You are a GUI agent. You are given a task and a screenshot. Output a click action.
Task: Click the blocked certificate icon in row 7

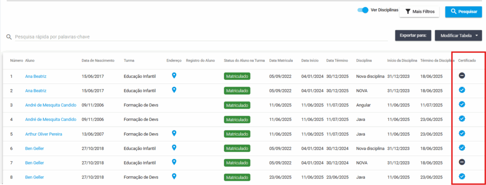pyautogui.click(x=462, y=162)
